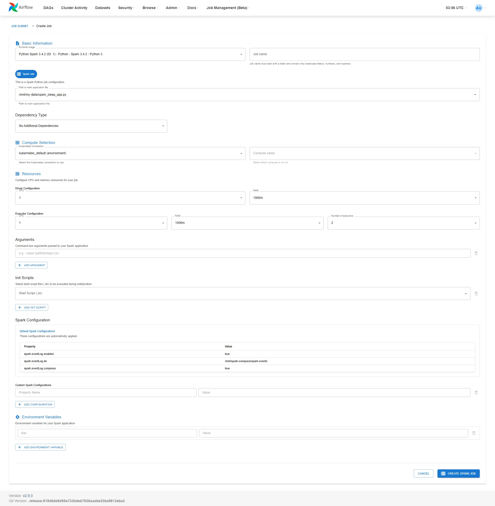Open the Admin menu

173,8
